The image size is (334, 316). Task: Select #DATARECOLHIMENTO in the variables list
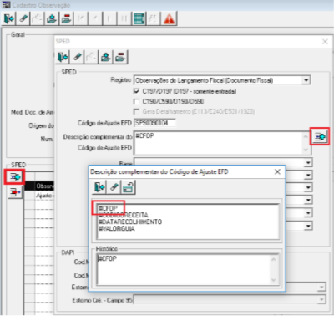tap(130, 222)
